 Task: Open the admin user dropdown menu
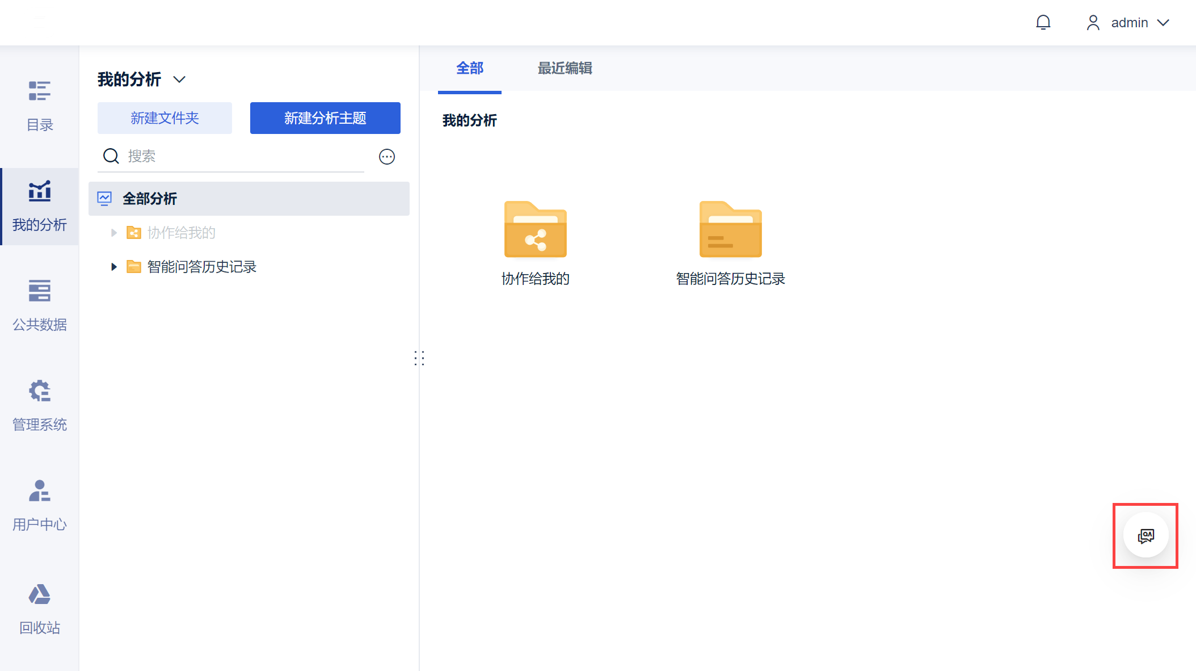click(1128, 23)
